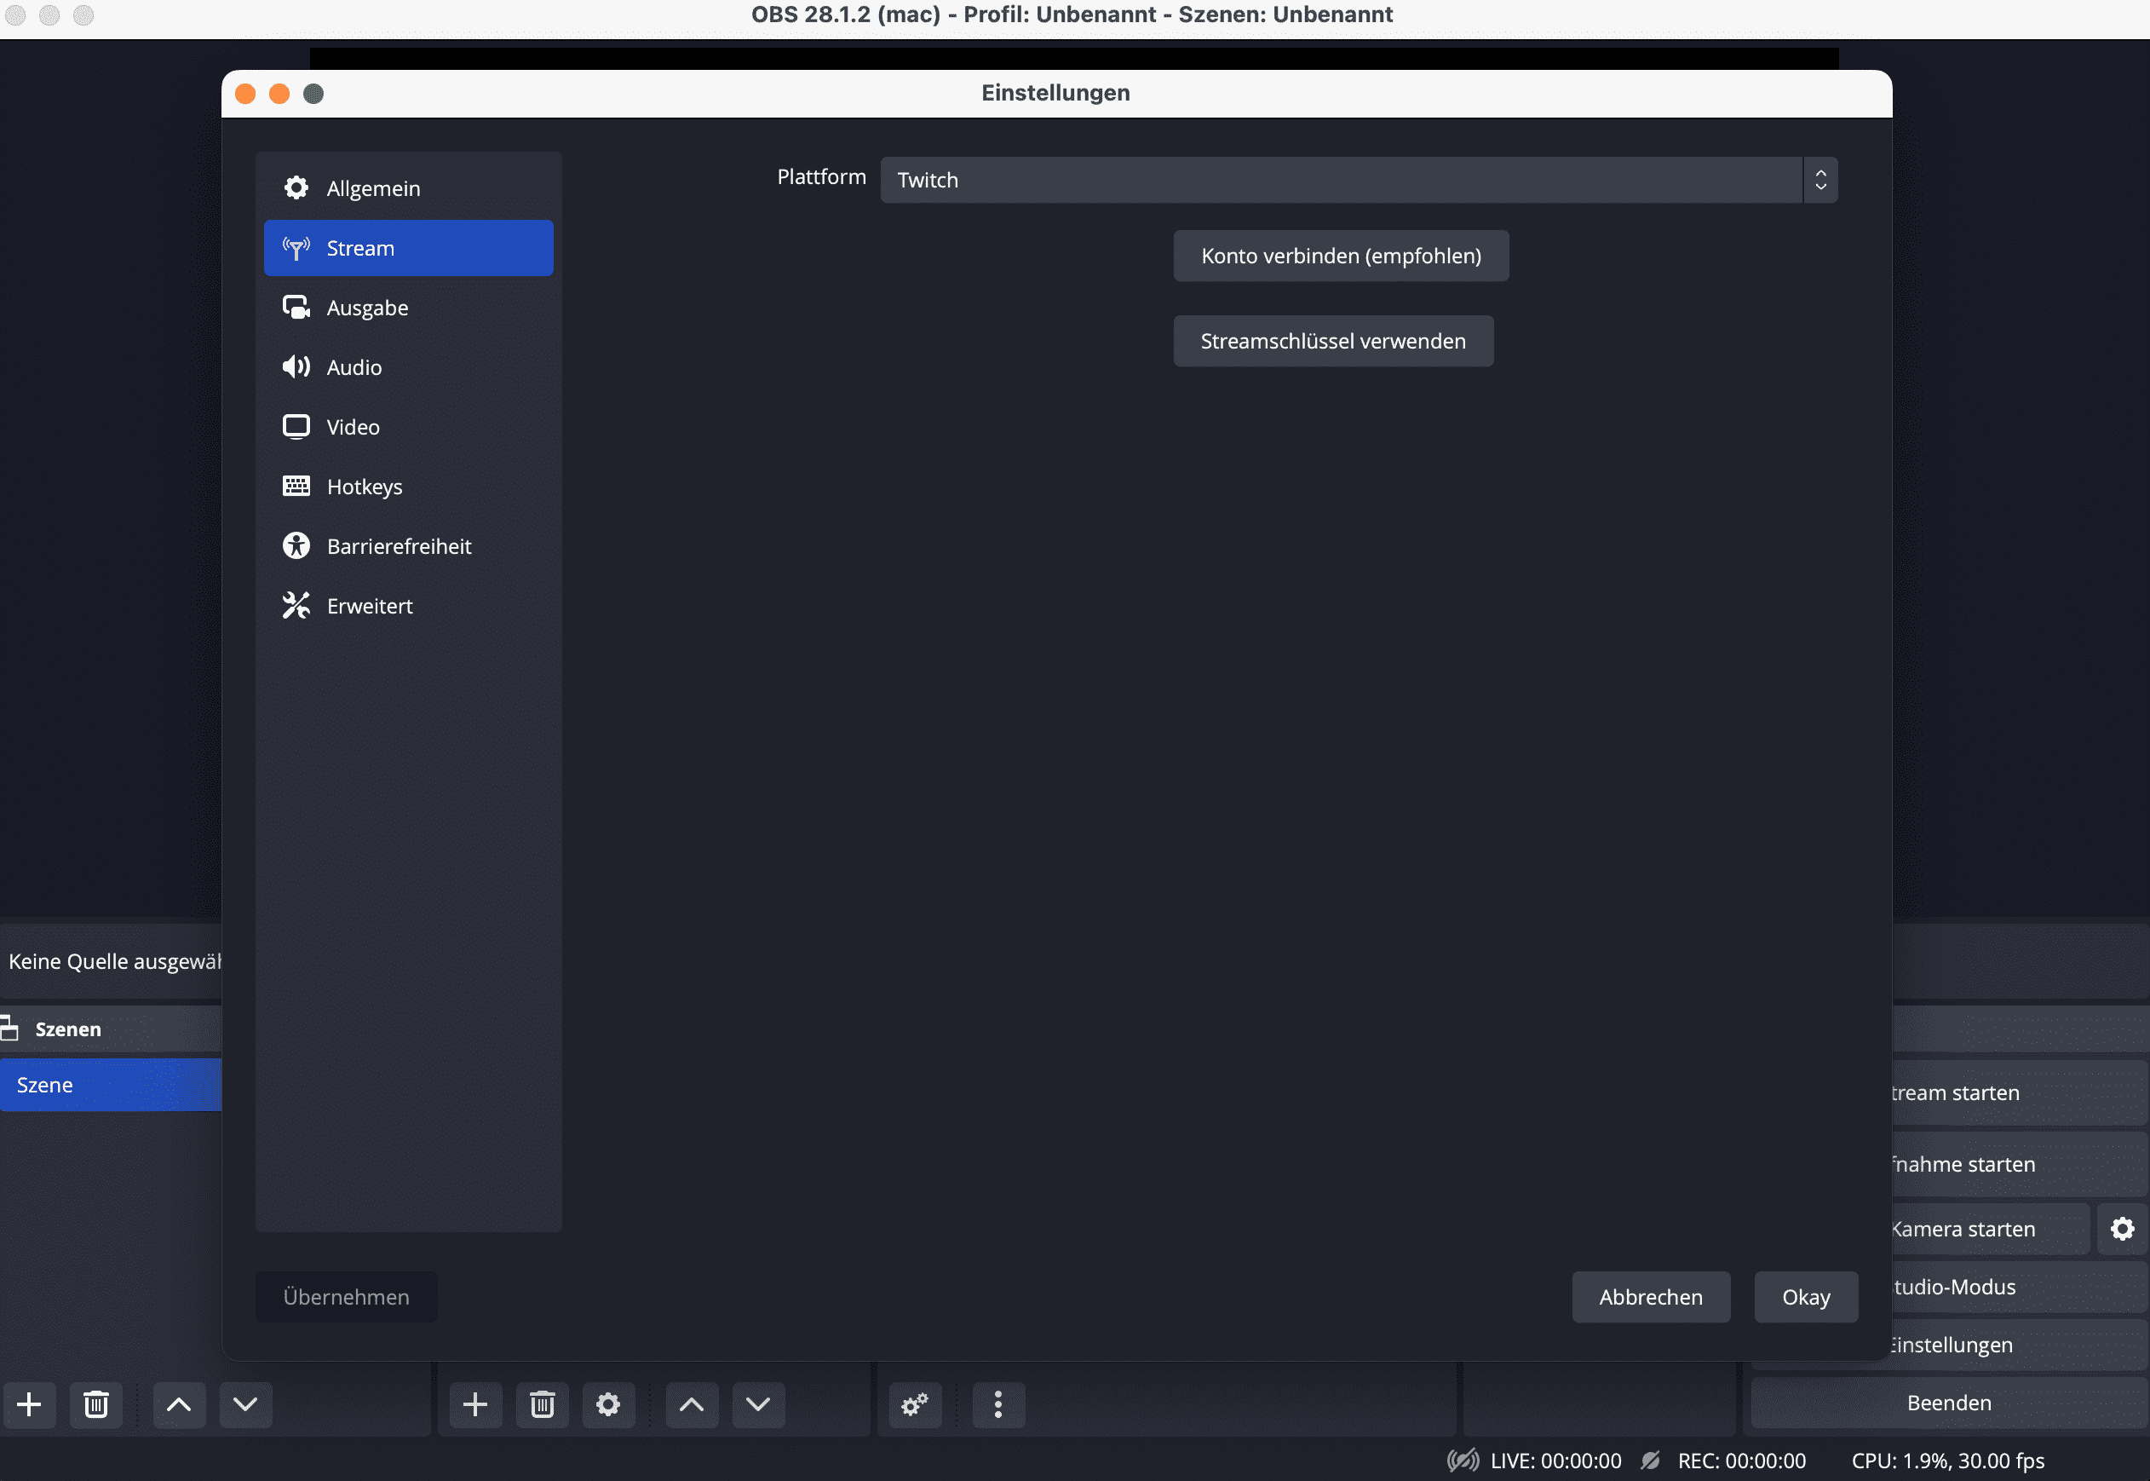Click the Szenen dock header
2150x1481 pixels.
[112, 1029]
